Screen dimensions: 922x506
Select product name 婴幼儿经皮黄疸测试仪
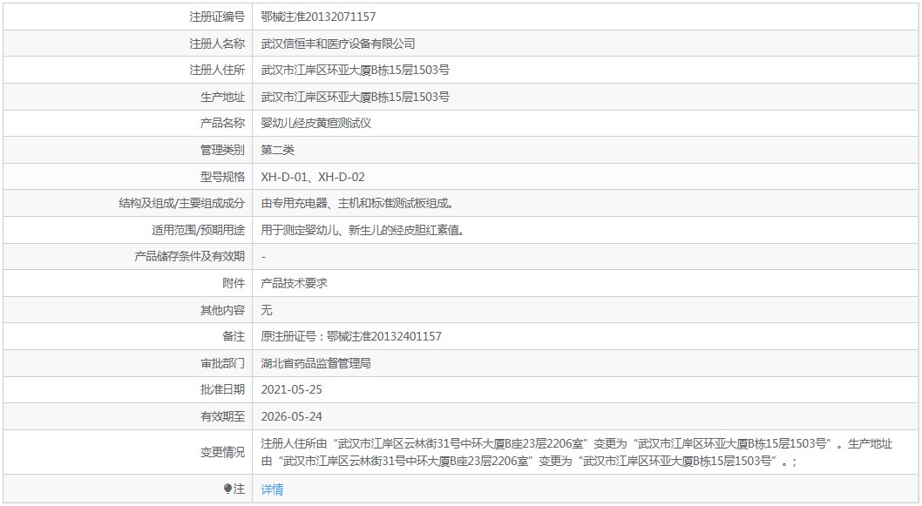pyautogui.click(x=315, y=124)
